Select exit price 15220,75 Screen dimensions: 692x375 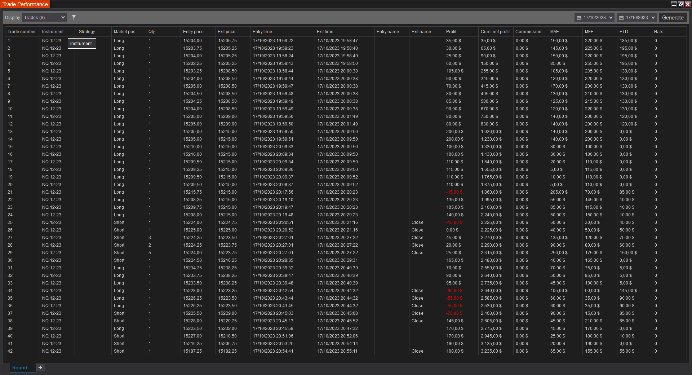227,321
